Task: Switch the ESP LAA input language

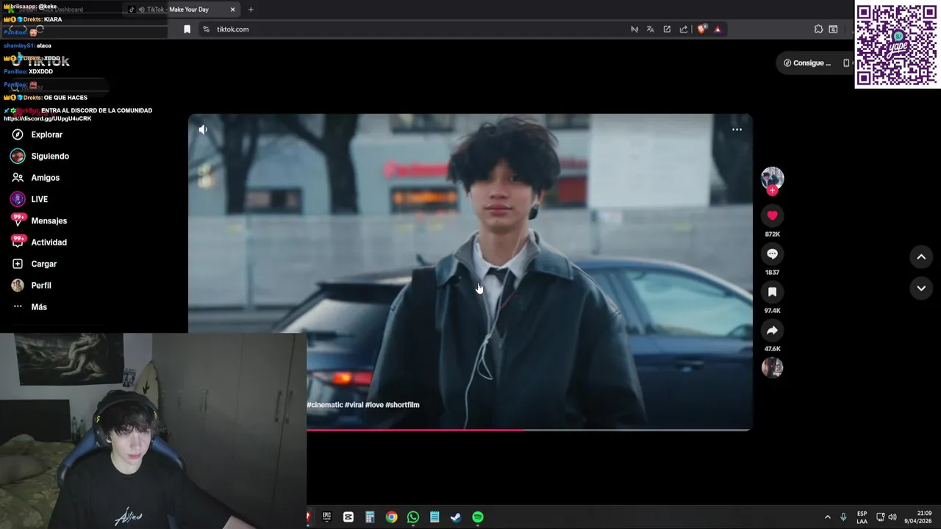Action: pyautogui.click(x=862, y=517)
